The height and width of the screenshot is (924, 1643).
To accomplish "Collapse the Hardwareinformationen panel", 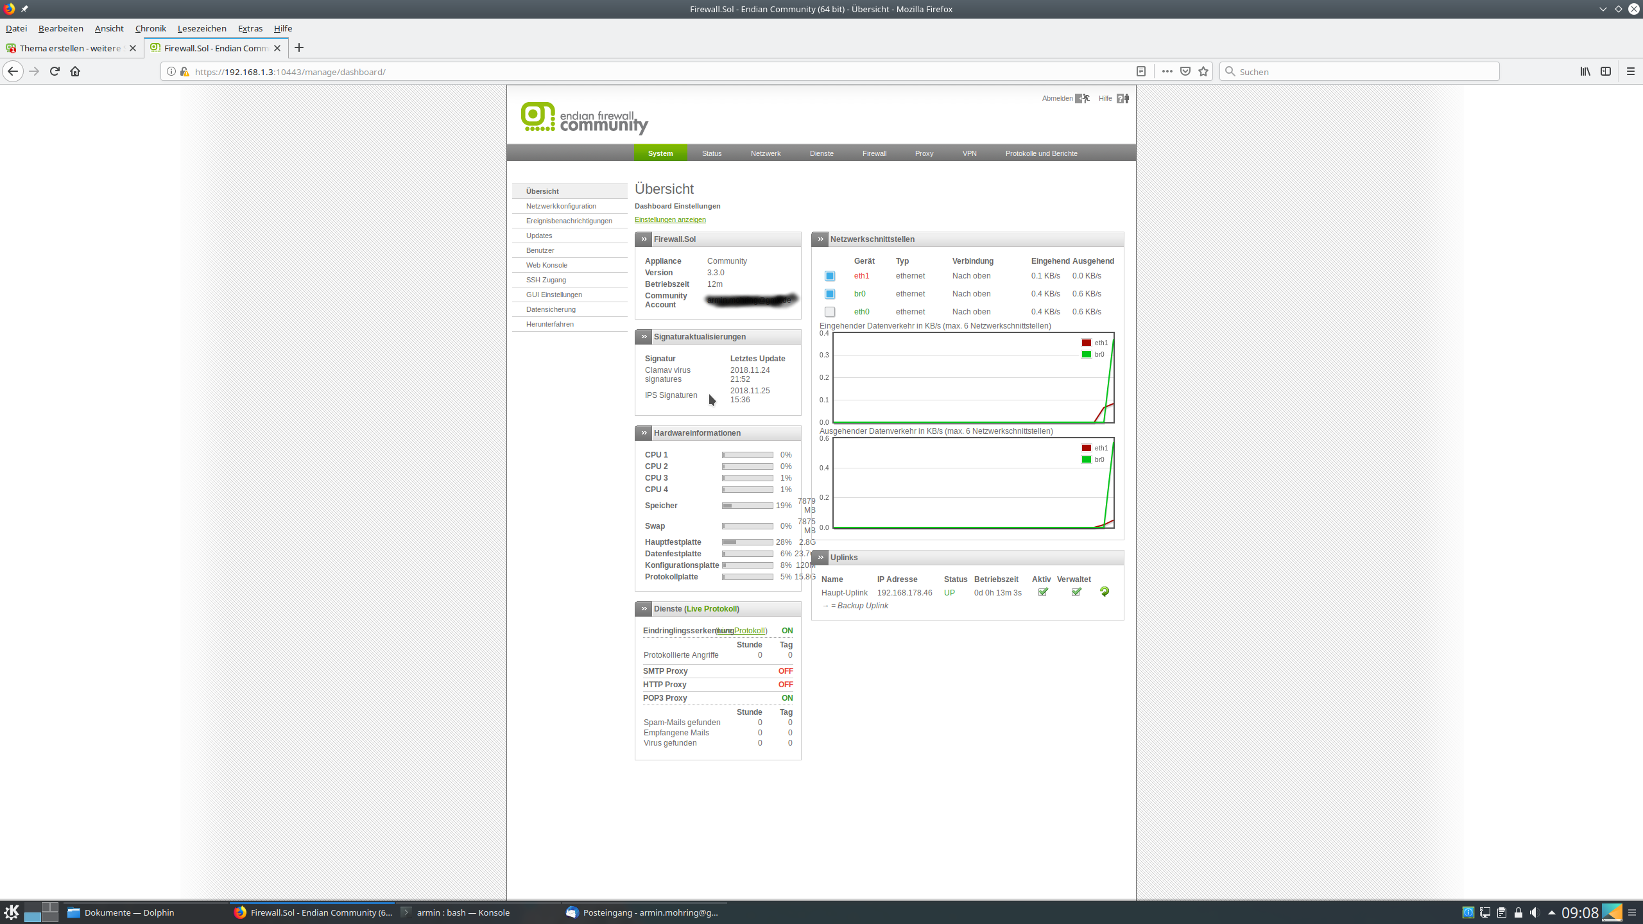I will coord(644,433).
